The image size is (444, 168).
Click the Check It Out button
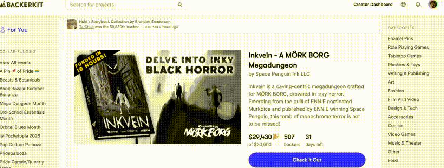(307, 160)
